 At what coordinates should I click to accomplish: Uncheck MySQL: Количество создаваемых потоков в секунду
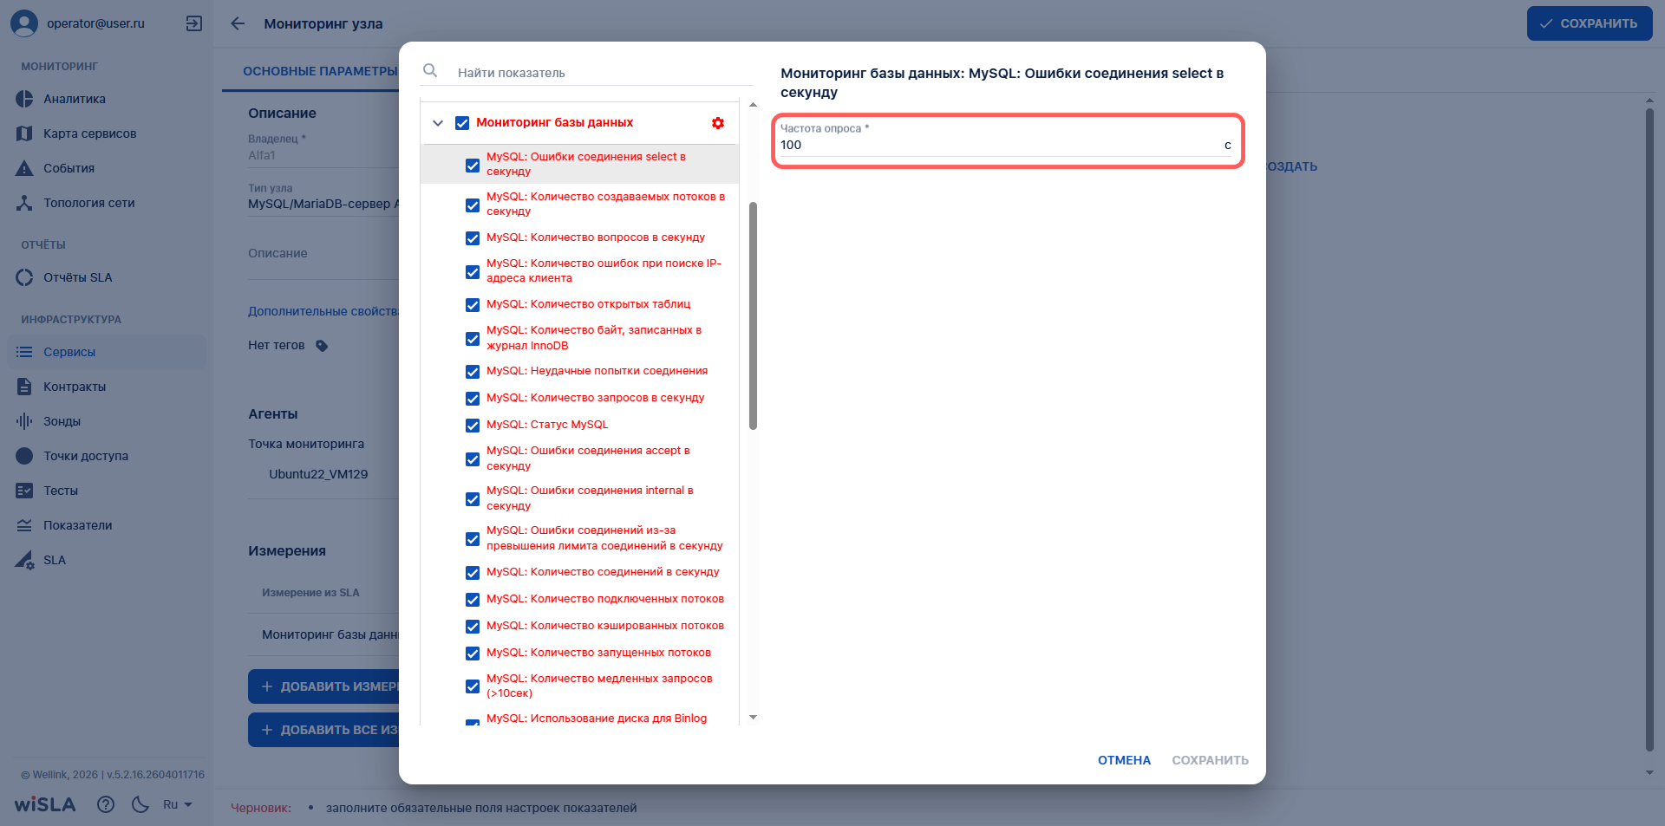[473, 205]
